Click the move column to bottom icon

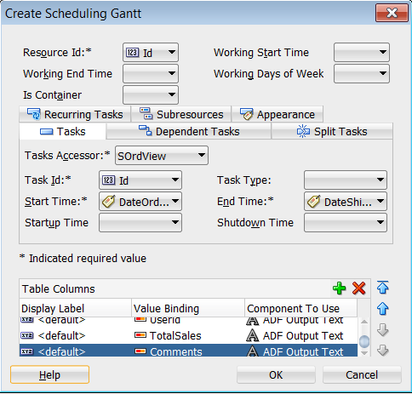click(383, 351)
